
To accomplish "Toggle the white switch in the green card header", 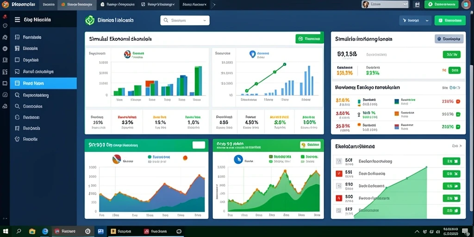I will [199, 145].
